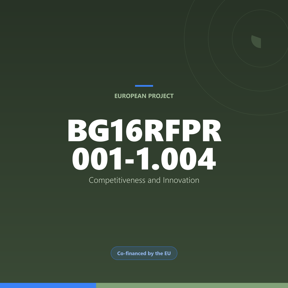Click the green segment of the bottom bar
Image resolution: width=288 pixels, height=288 pixels.
click(192, 285)
